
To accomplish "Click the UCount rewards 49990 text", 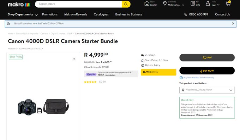I will [96, 67].
